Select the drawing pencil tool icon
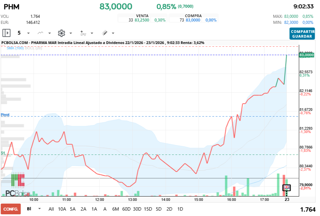 (x=104, y=33)
